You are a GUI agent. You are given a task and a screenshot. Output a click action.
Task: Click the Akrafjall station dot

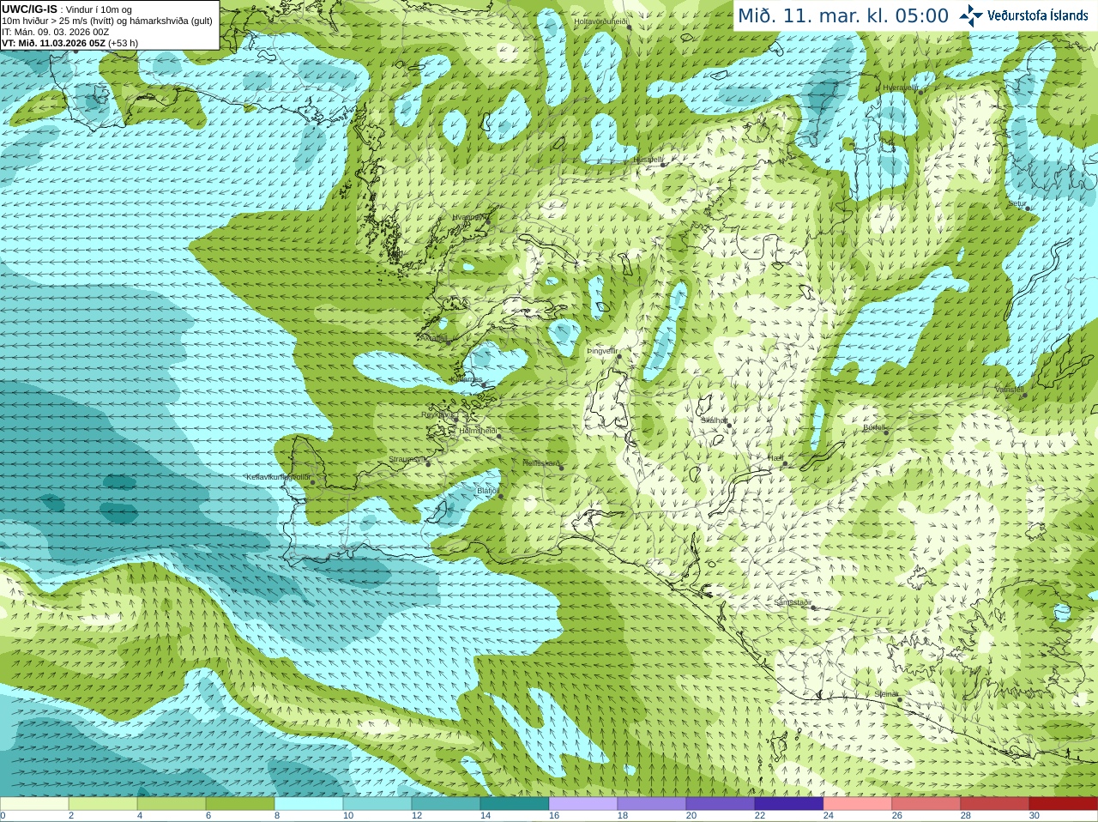pyautogui.click(x=448, y=343)
